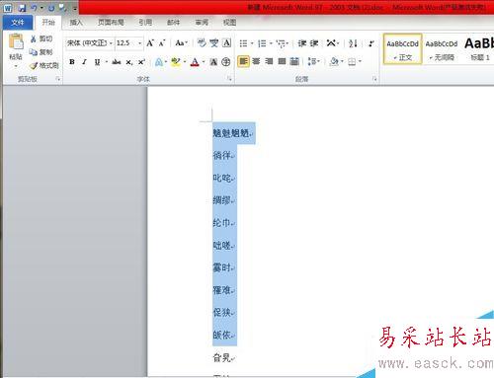Viewport: 494px width, 378px height.
Task: Switch to the 插入 tab
Action: tap(76, 23)
